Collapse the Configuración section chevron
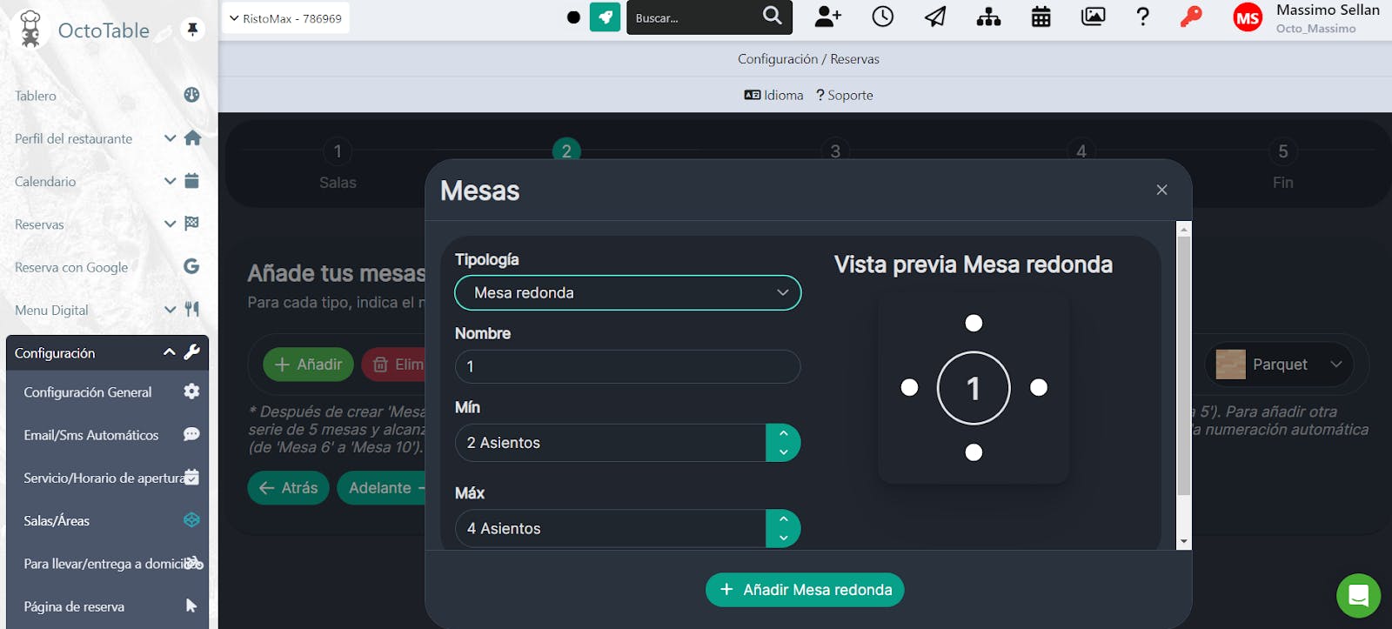 click(170, 352)
